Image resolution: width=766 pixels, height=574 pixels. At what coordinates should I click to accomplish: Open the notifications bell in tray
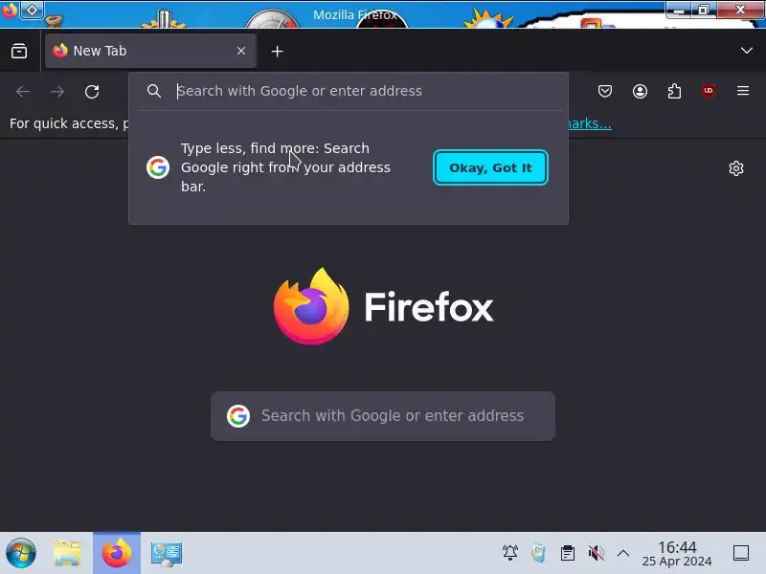[x=510, y=553]
